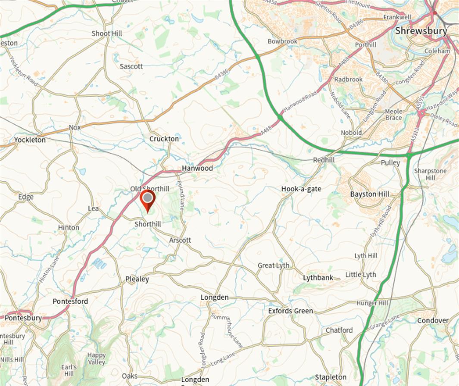Select the Shoot Hill label

tap(107, 34)
